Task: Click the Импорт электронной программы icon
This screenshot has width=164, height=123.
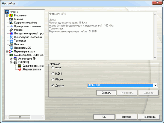Action: pos(11,33)
